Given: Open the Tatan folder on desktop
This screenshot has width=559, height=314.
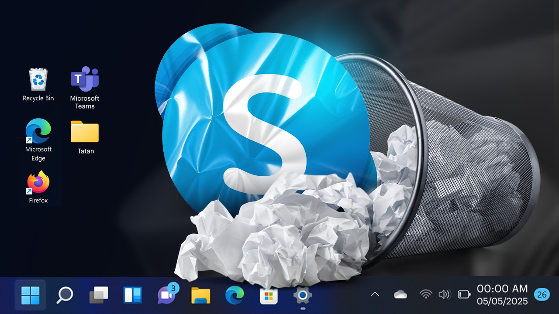Looking at the screenshot, I should coord(85,138).
